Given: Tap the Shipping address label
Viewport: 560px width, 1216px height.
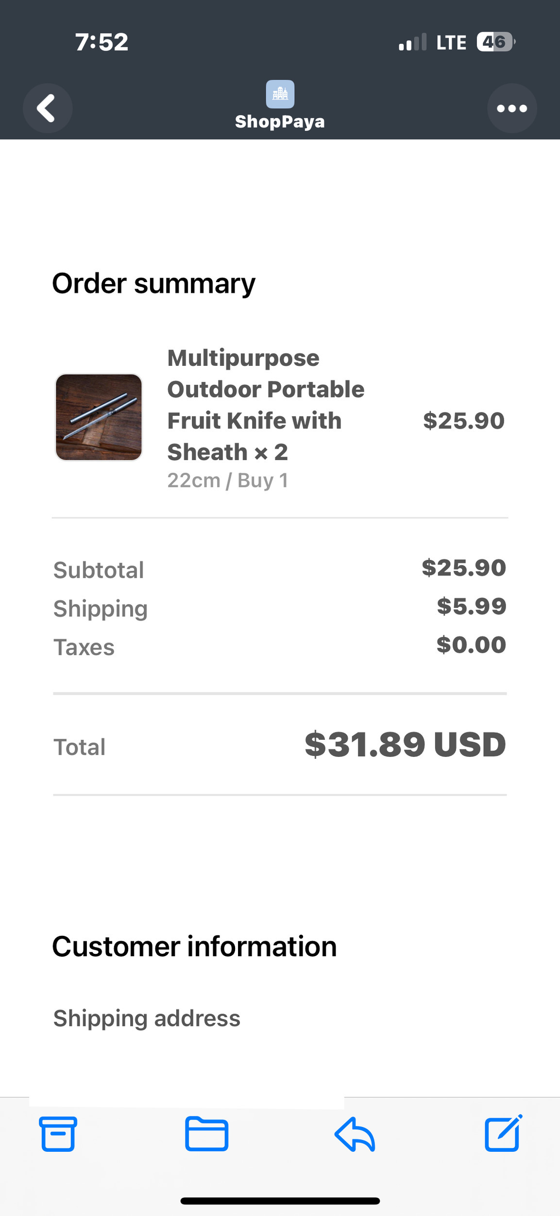Looking at the screenshot, I should pos(147,1018).
